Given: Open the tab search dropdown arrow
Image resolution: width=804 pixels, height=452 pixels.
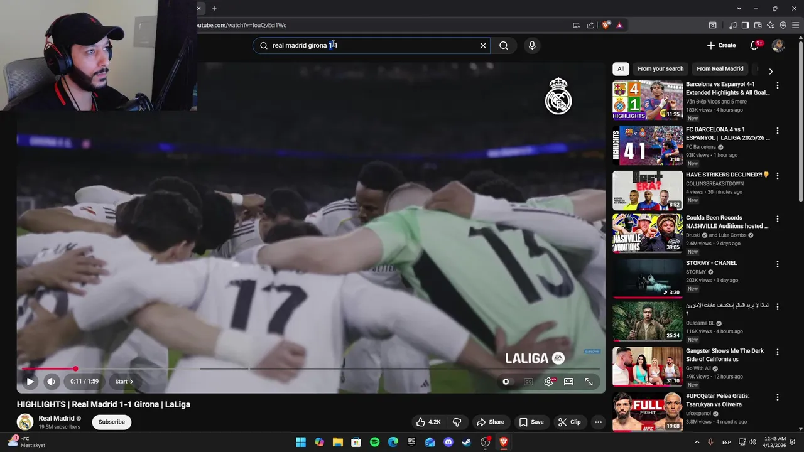Looking at the screenshot, I should pos(739,8).
